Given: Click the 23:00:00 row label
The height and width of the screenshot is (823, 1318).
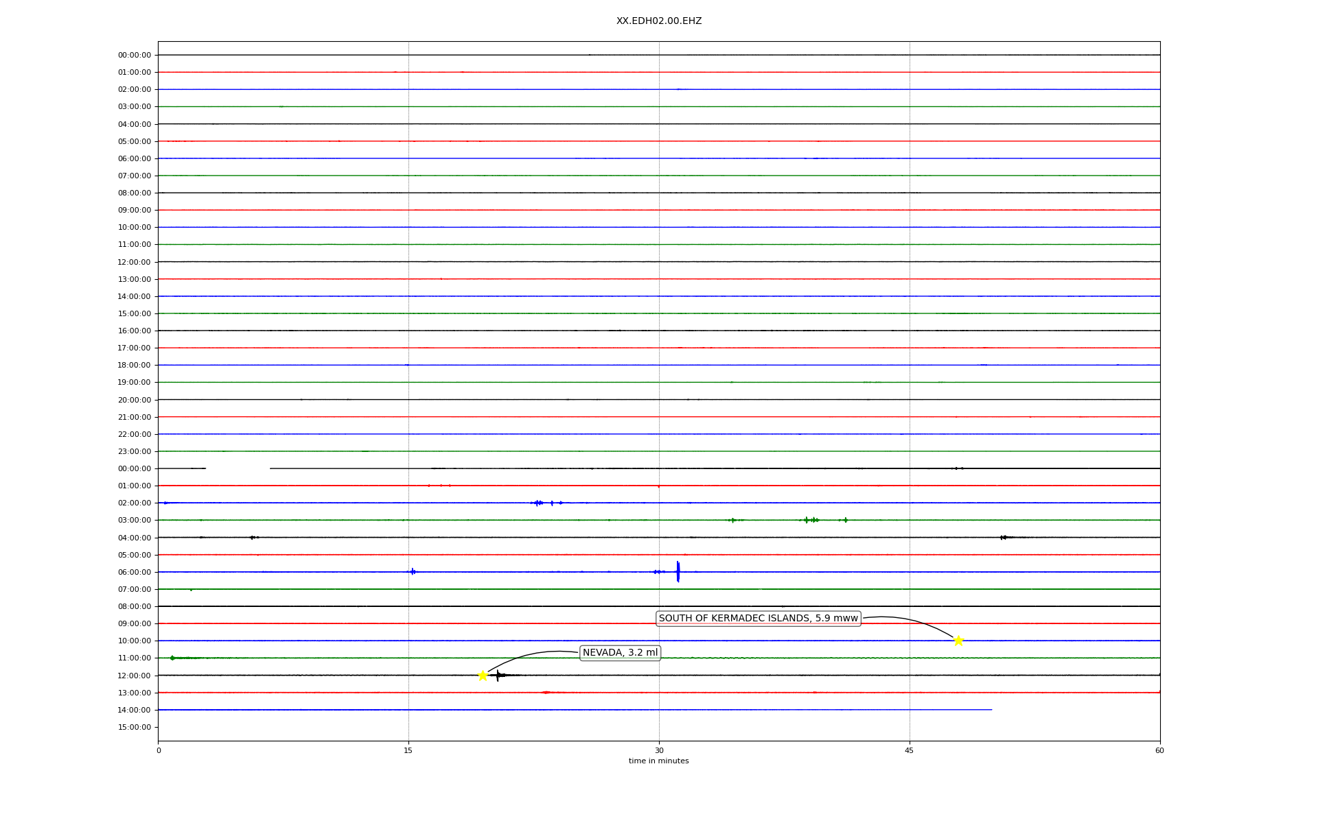Looking at the screenshot, I should 134,451.
